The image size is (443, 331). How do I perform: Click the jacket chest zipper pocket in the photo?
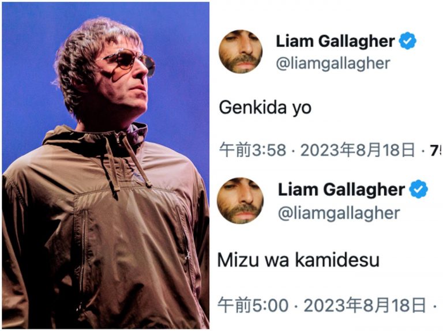(x=82, y=249)
